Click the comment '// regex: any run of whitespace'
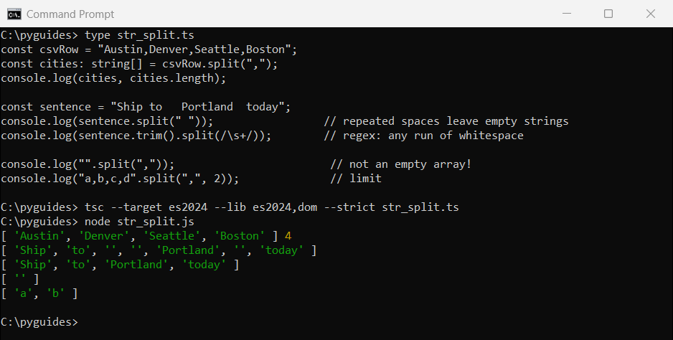This screenshot has width=673, height=340. [423, 136]
